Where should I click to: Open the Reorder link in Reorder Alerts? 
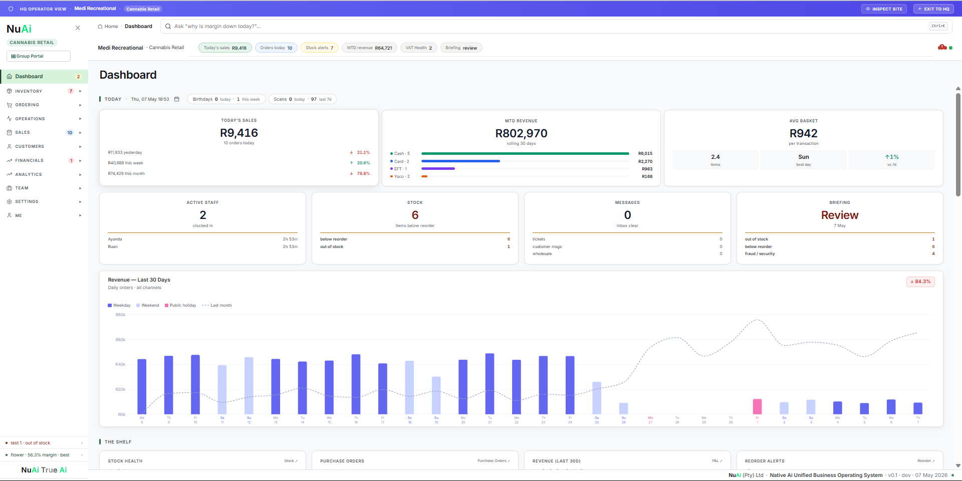(x=926, y=461)
